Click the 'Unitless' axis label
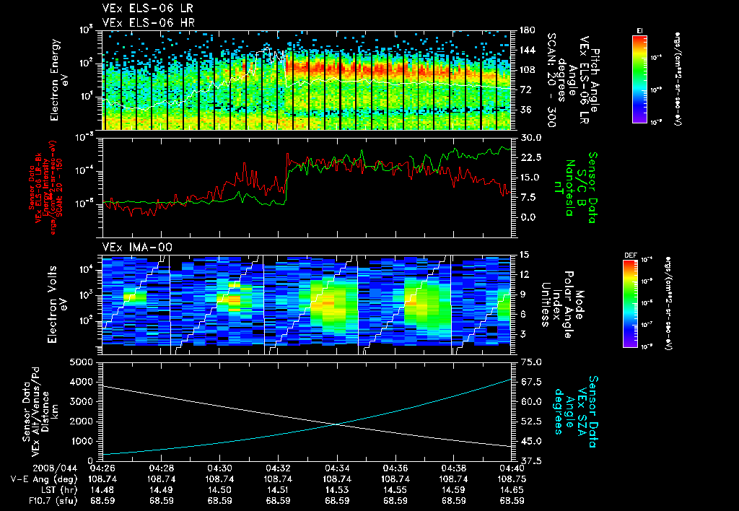Viewport: 739px width, 511px height. coord(546,305)
